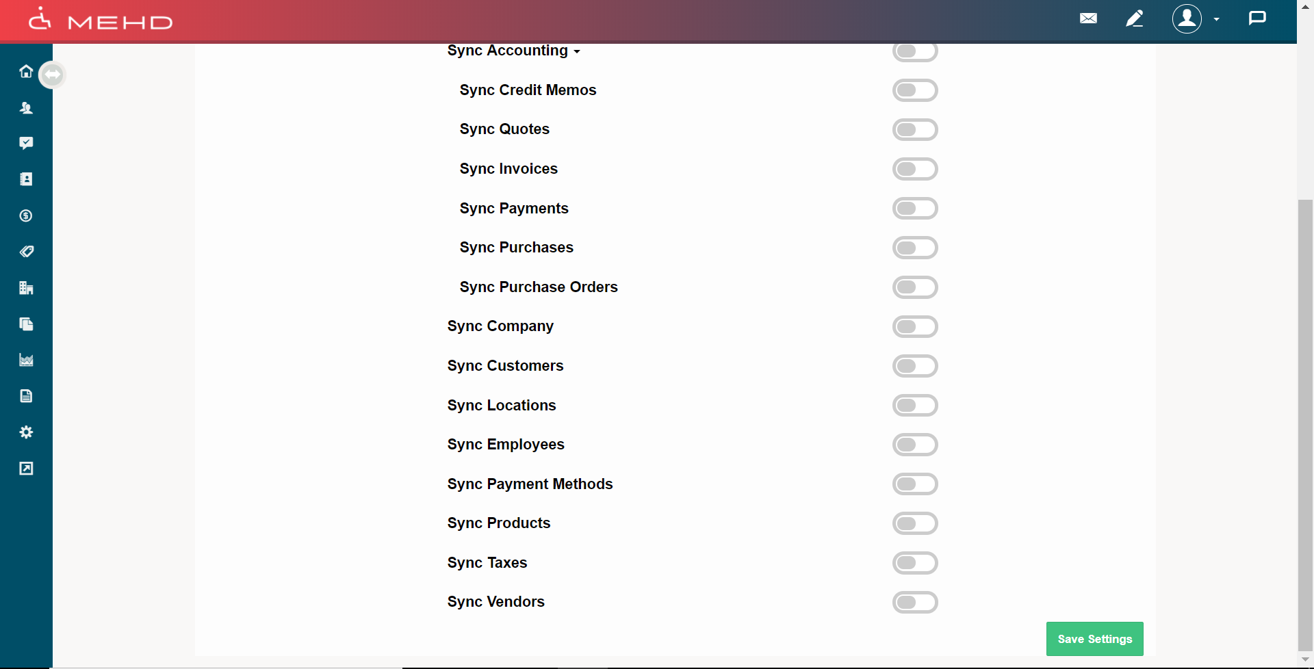Toggle Sync Vendors on
1314x669 pixels.
pyautogui.click(x=914, y=602)
